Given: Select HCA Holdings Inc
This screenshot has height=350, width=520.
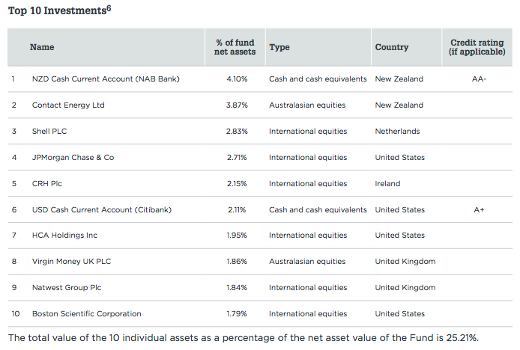Looking at the screenshot, I should click(x=64, y=236).
